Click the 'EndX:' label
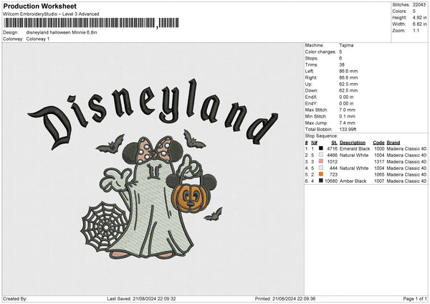This screenshot has width=430, height=304. (311, 97)
